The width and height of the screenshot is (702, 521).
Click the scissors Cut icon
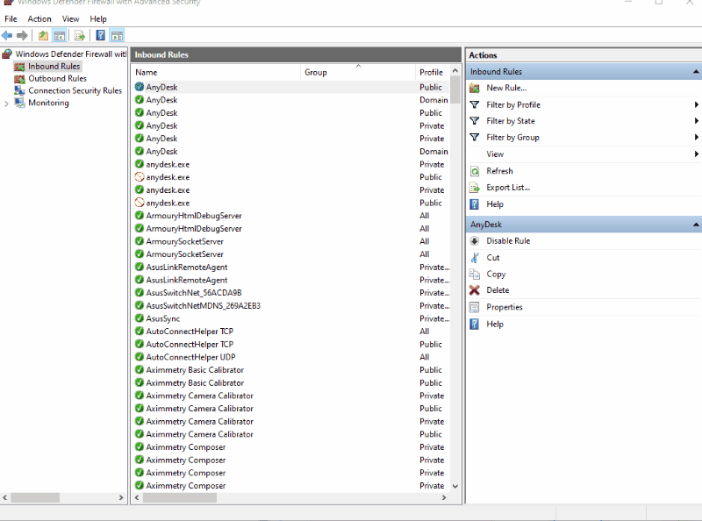pyautogui.click(x=475, y=257)
